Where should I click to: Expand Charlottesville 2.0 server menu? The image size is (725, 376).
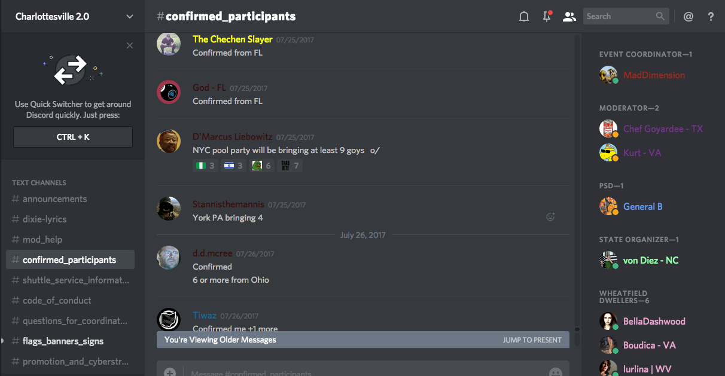pos(130,17)
